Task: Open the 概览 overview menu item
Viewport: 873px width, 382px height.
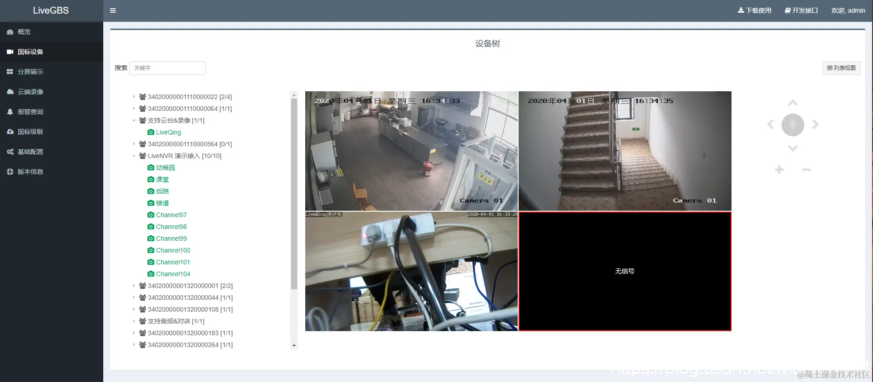Action: pyautogui.click(x=51, y=32)
